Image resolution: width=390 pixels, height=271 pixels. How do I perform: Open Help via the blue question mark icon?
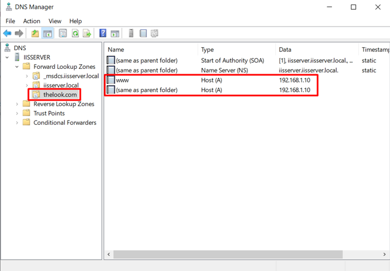point(103,33)
